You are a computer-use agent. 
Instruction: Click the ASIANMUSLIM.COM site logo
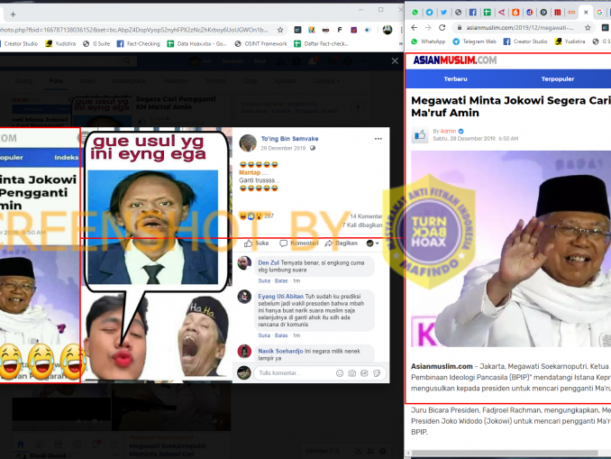455,60
